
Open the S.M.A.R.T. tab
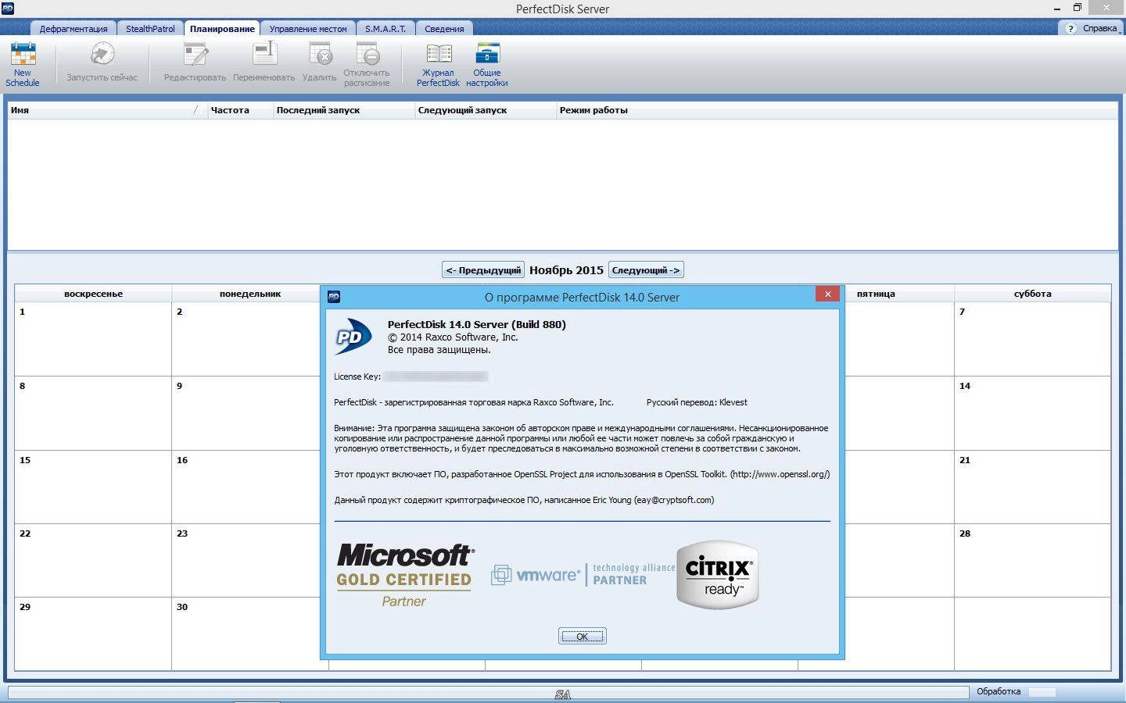385,29
